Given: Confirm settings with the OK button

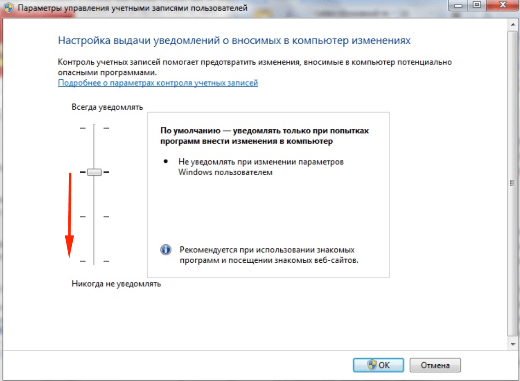Looking at the screenshot, I should tap(379, 365).
